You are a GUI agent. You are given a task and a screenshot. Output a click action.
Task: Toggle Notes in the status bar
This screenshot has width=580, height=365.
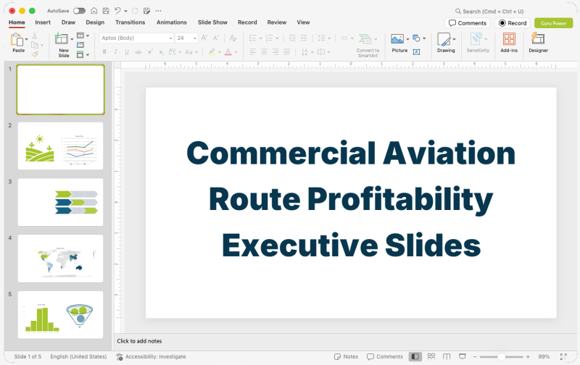[347, 356]
